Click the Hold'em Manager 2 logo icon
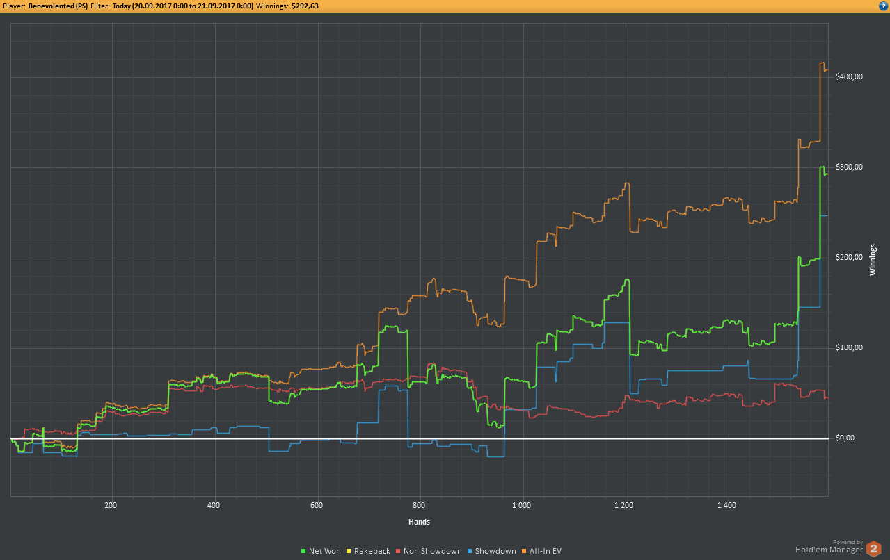Screen dimensions: 890x560 pyautogui.click(x=874, y=549)
